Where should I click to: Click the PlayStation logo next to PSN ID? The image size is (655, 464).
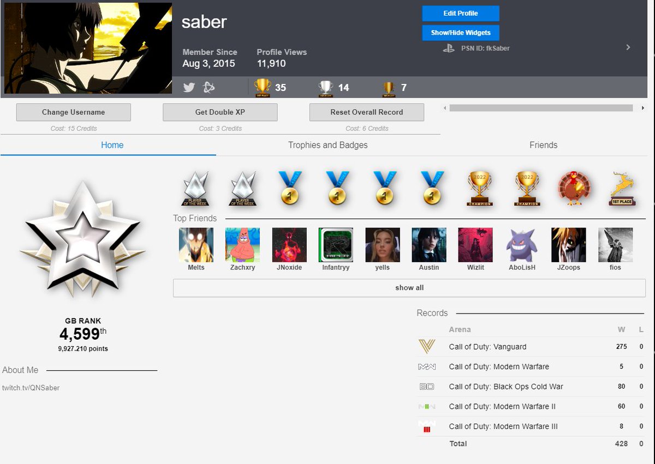(x=449, y=48)
